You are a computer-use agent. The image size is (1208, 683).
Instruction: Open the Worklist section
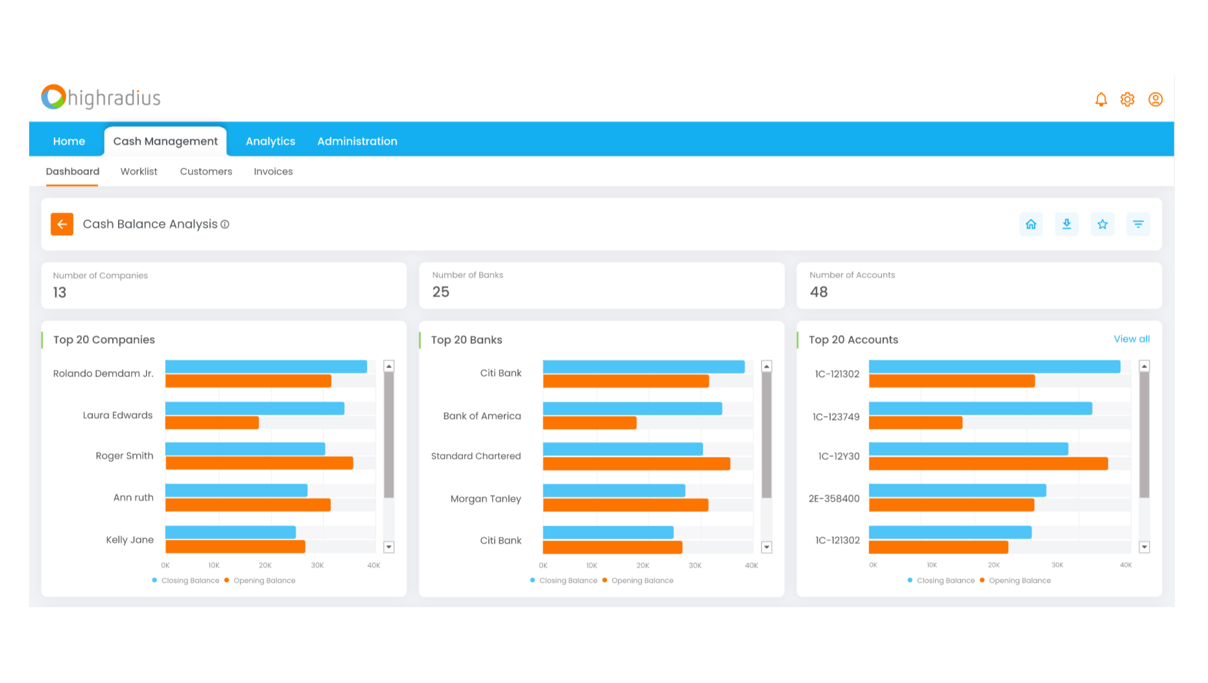(139, 171)
